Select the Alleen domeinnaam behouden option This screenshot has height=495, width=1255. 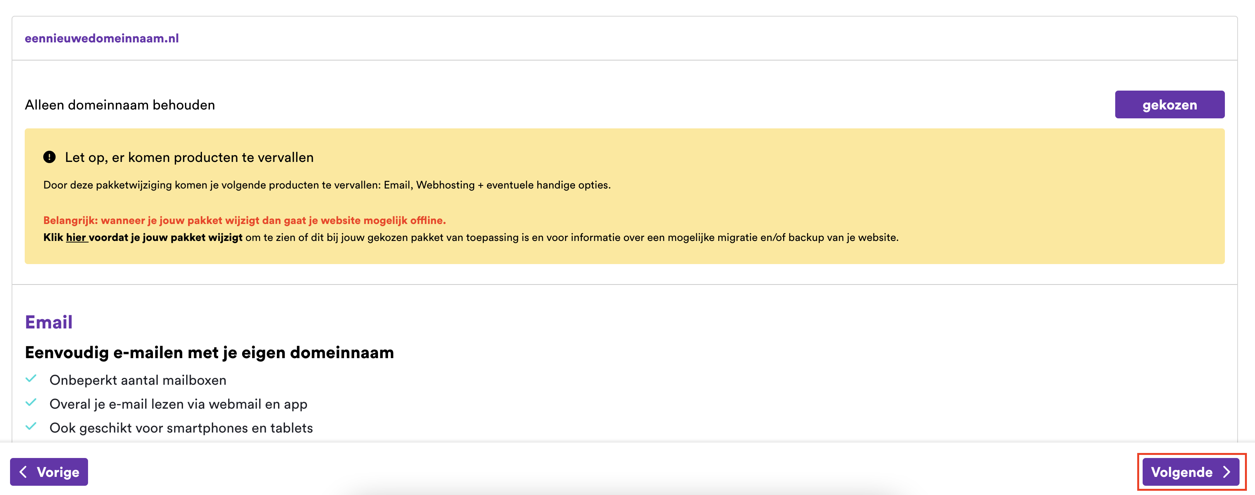click(x=120, y=104)
